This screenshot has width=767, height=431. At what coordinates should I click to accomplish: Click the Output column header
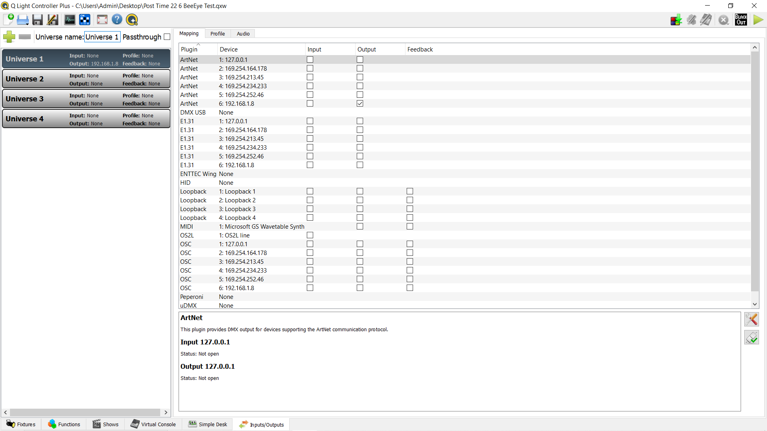click(380, 49)
